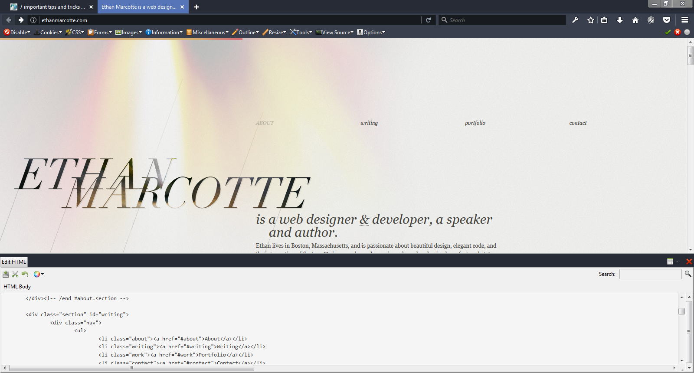The image size is (694, 373).
Task: Click the HTML editor vertical scrollbar thumb
Action: (681, 311)
